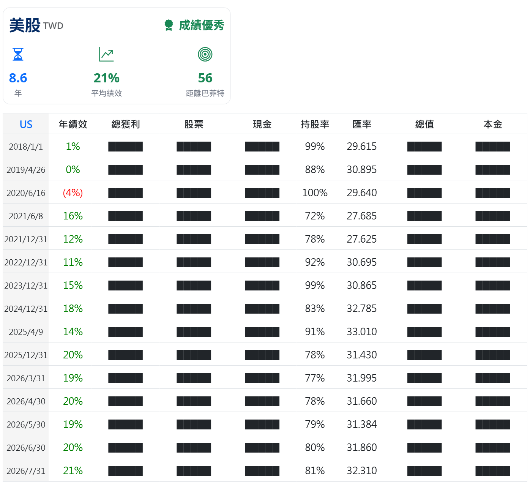Click the 本金 column header
This screenshot has height=497, width=530.
493,124
